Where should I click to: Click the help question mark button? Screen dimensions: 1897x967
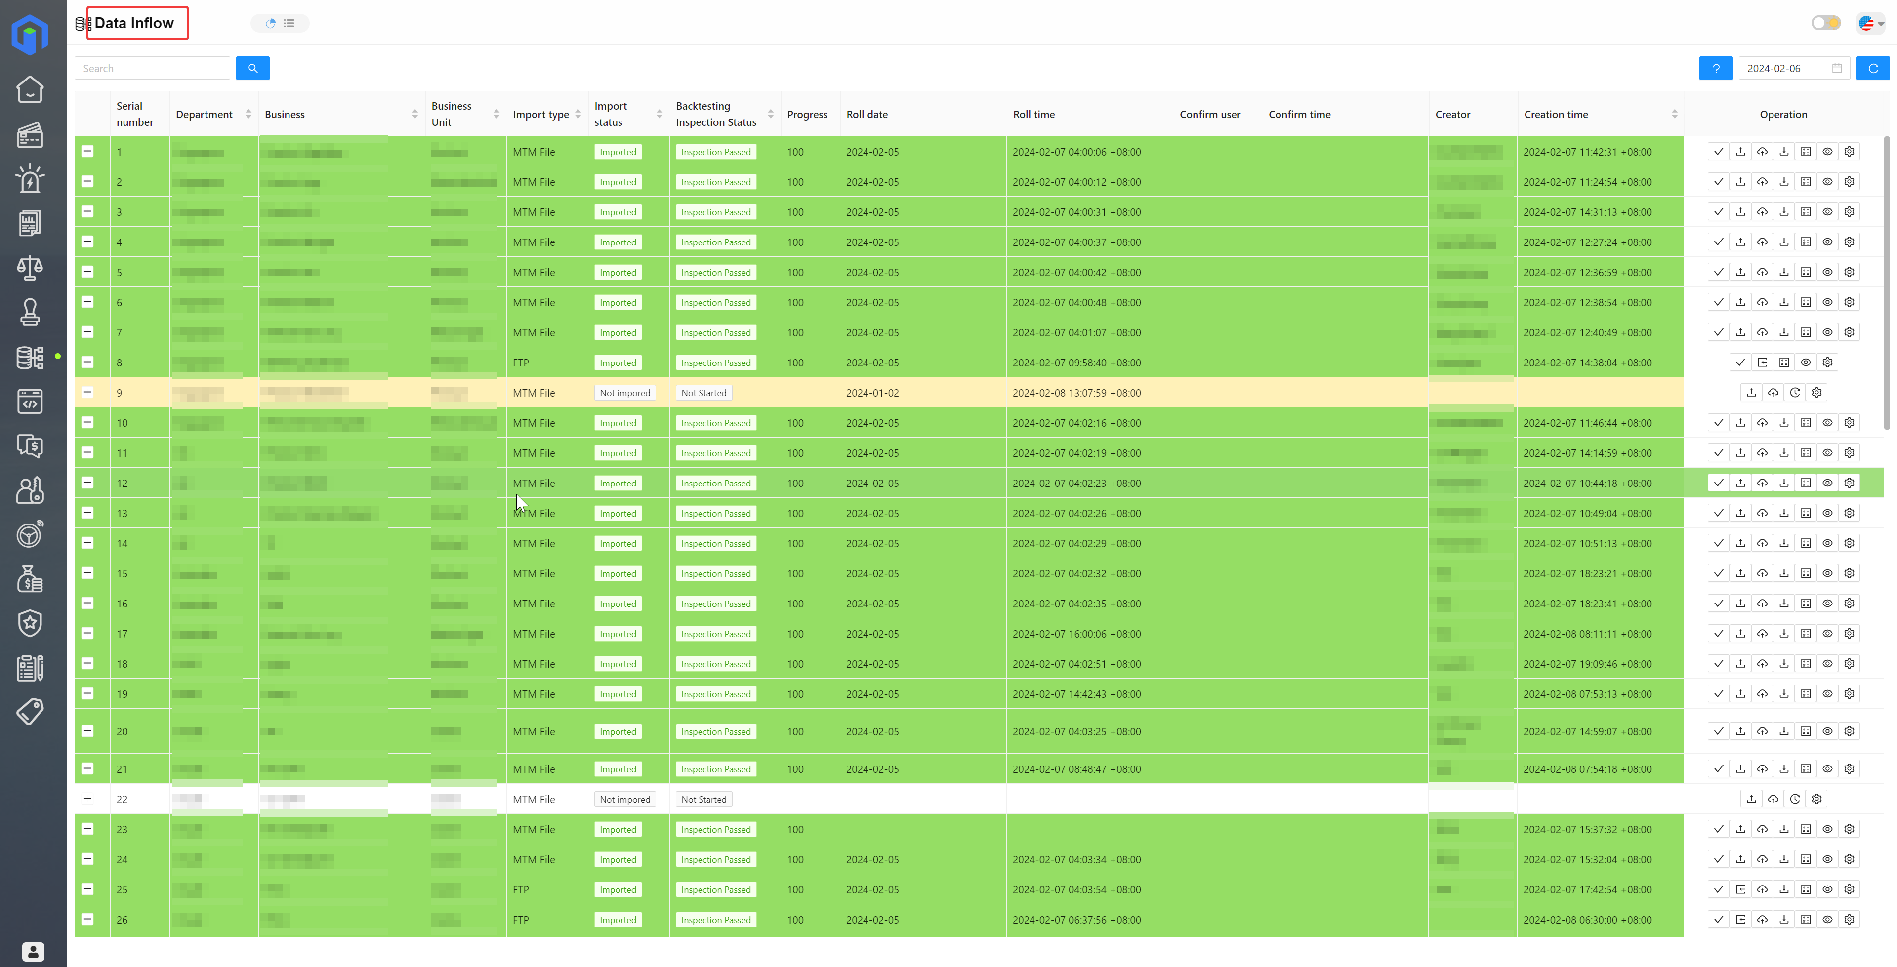pyautogui.click(x=1717, y=68)
